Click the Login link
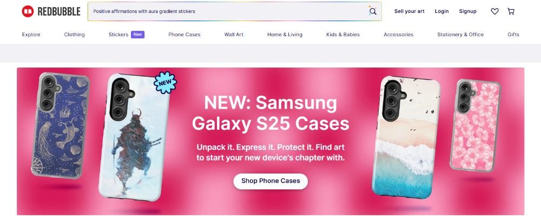This screenshot has width=541, height=221. 441,11
